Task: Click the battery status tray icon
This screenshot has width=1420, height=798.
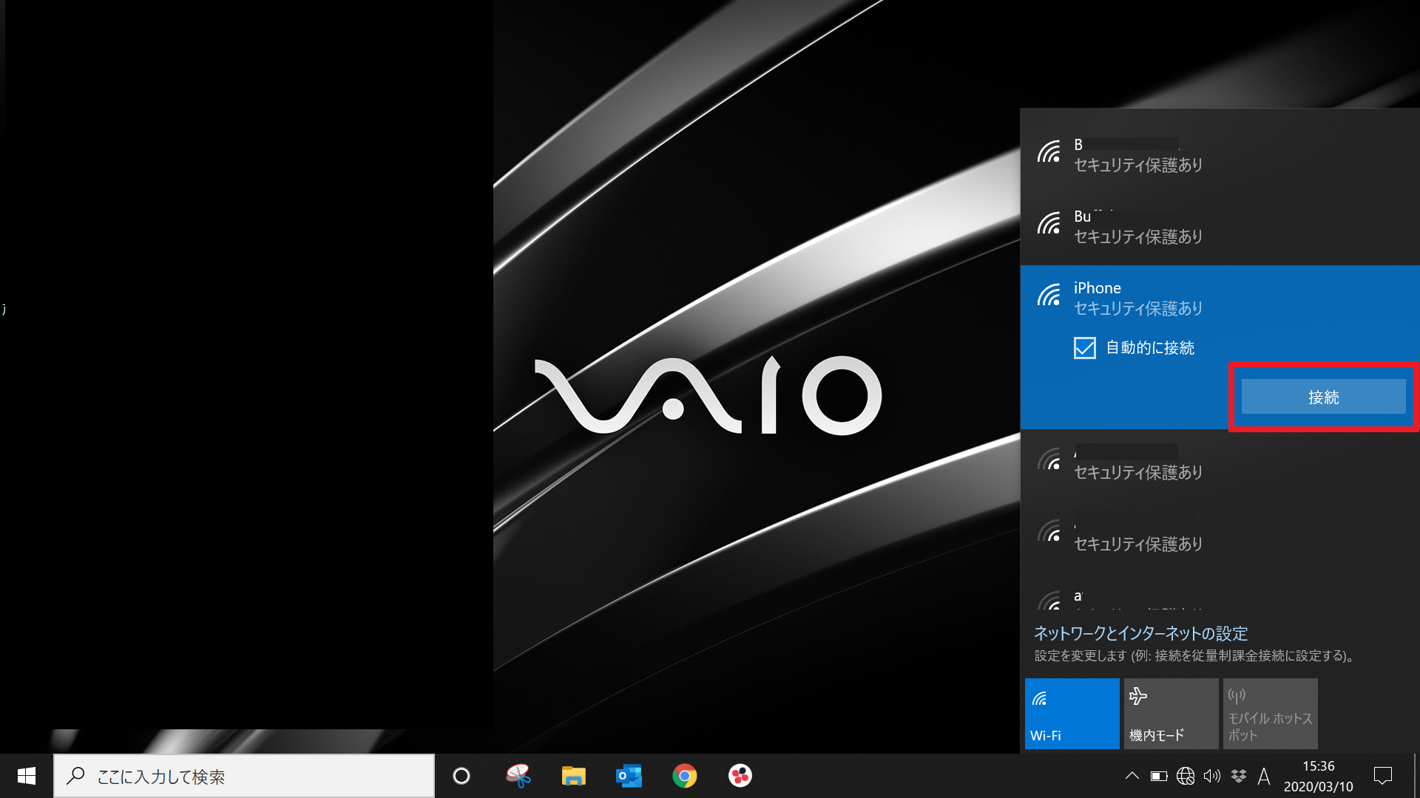Action: 1159,776
